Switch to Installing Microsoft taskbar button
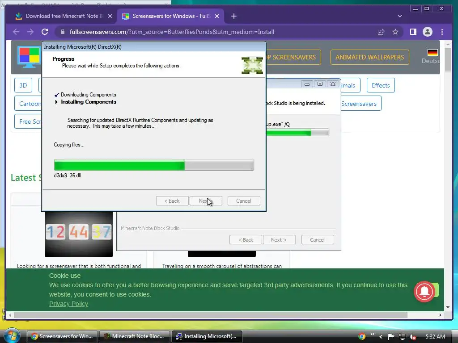Viewport: 458px width, 343px height. pos(207,336)
